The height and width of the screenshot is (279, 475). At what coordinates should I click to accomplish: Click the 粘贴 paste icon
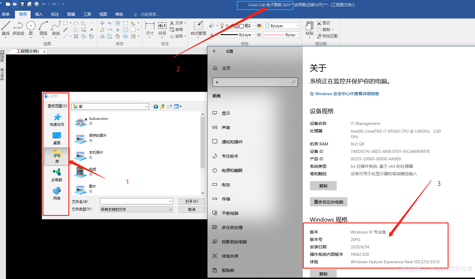tap(310, 28)
